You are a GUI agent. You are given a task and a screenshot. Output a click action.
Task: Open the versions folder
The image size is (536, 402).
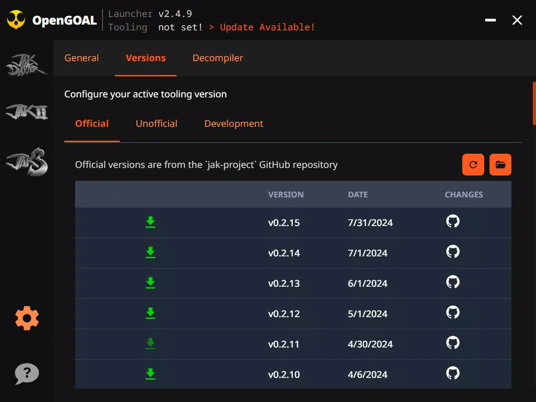click(500, 164)
